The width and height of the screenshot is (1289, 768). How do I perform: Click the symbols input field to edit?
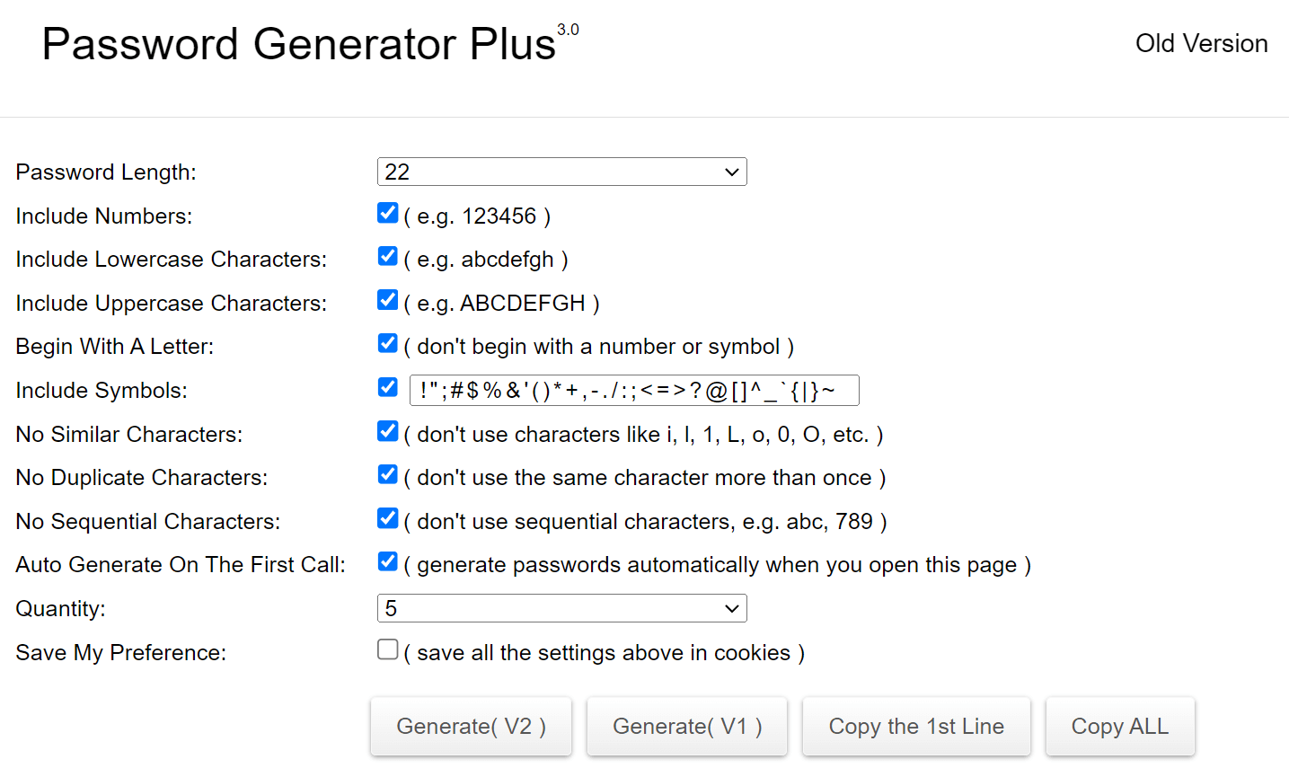(634, 390)
